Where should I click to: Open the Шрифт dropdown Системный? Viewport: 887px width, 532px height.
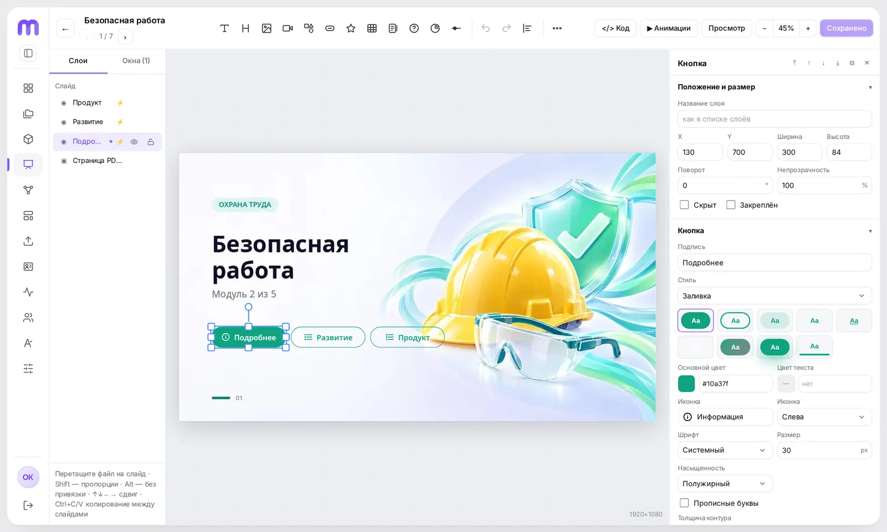point(725,450)
